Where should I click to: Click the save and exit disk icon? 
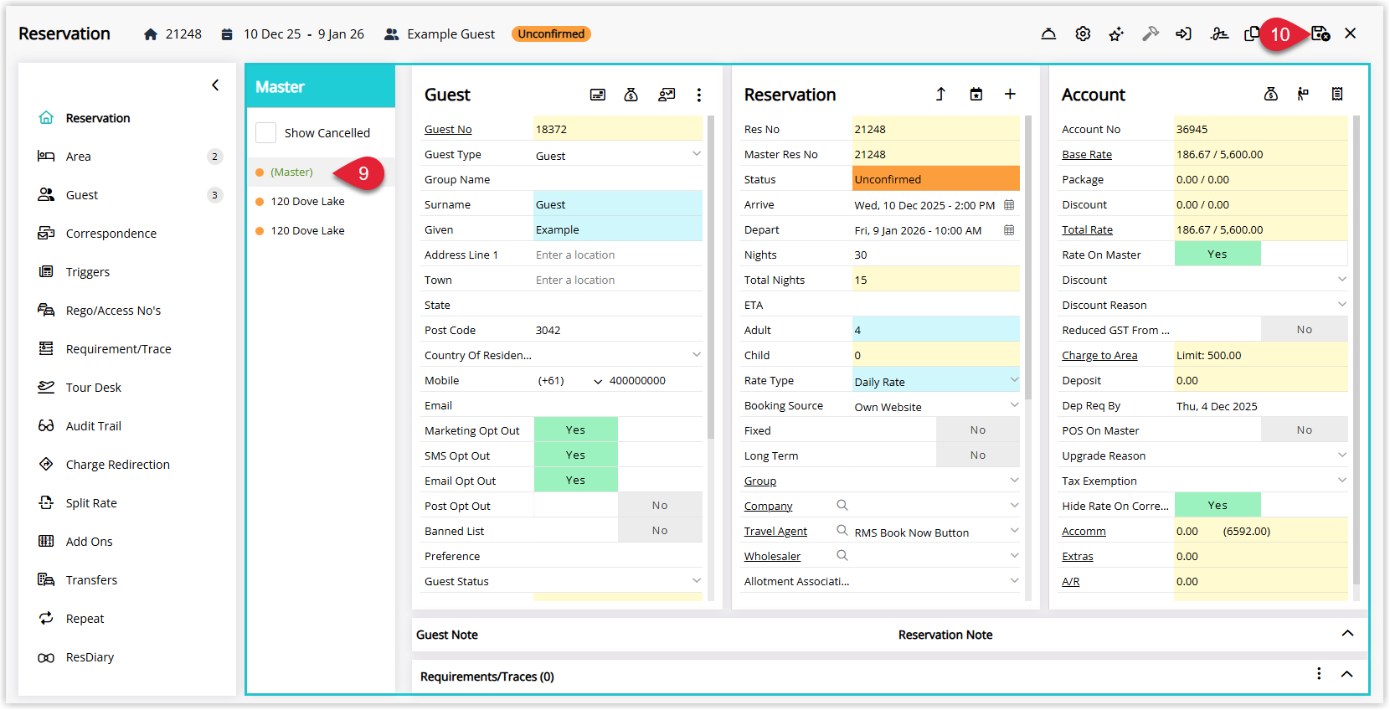(x=1320, y=33)
